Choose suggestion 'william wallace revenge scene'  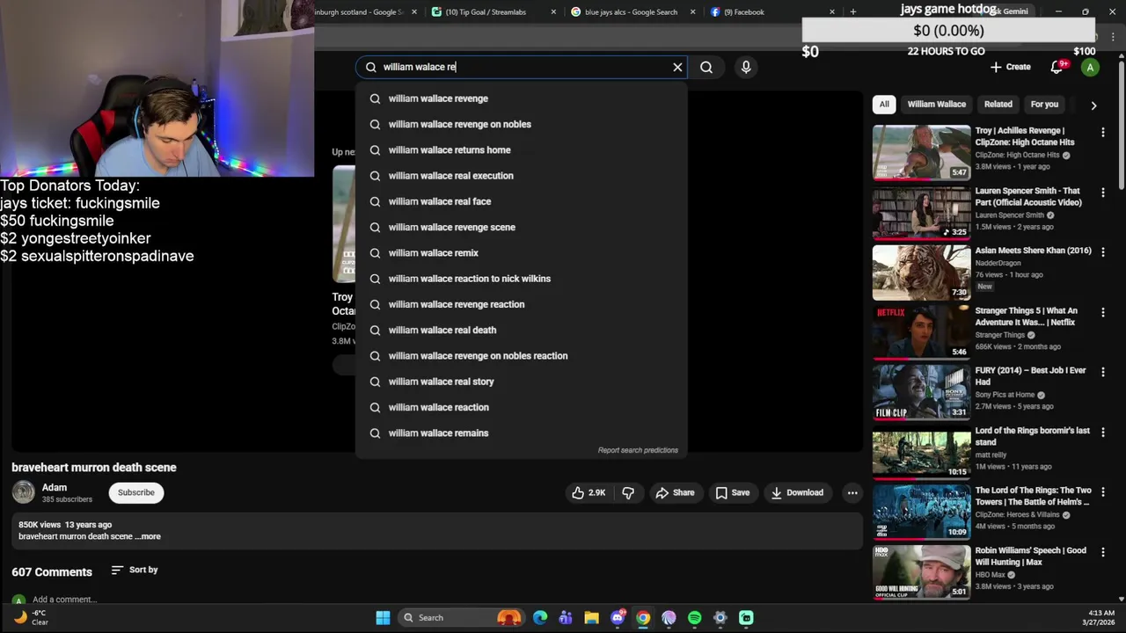coord(521,227)
